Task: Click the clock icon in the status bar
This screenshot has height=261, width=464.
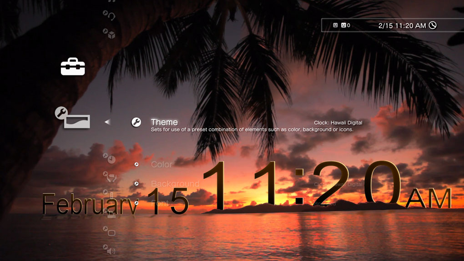Action: click(433, 25)
